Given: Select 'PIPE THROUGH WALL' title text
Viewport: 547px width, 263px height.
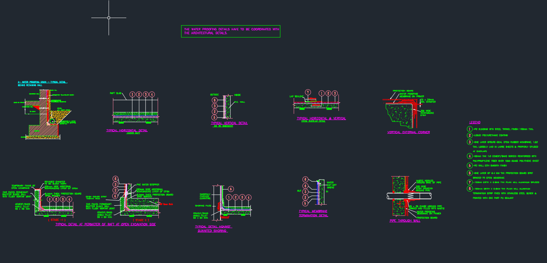Looking at the screenshot, I should pyautogui.click(x=405, y=221).
